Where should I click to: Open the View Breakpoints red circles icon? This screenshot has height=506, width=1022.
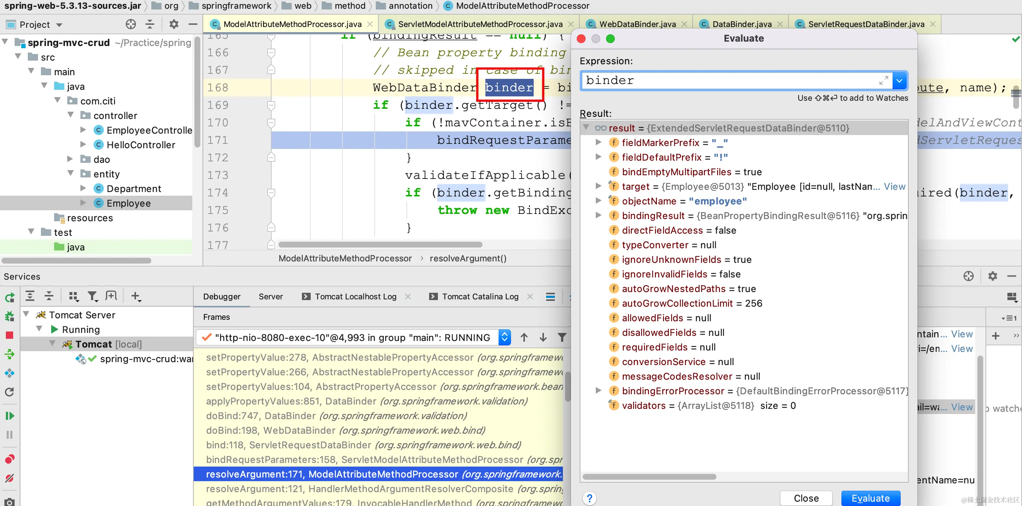coord(10,459)
